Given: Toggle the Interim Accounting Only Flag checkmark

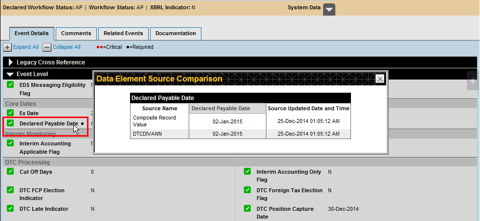Looking at the screenshot, I should click(247, 171).
